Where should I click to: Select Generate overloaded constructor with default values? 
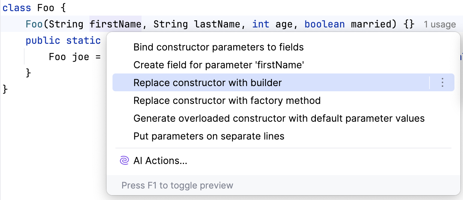click(279, 118)
